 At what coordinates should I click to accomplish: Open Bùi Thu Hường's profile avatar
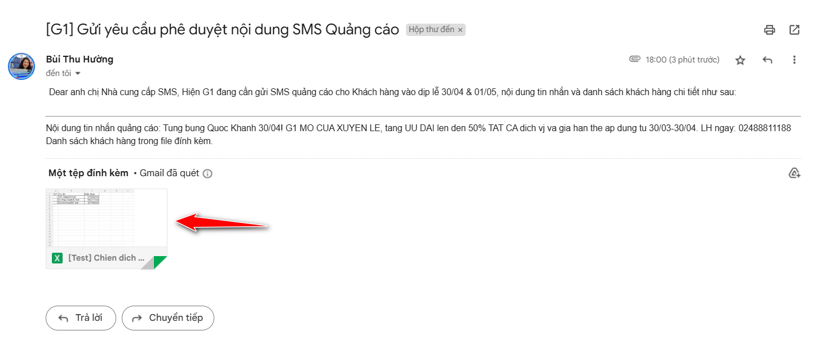21,66
